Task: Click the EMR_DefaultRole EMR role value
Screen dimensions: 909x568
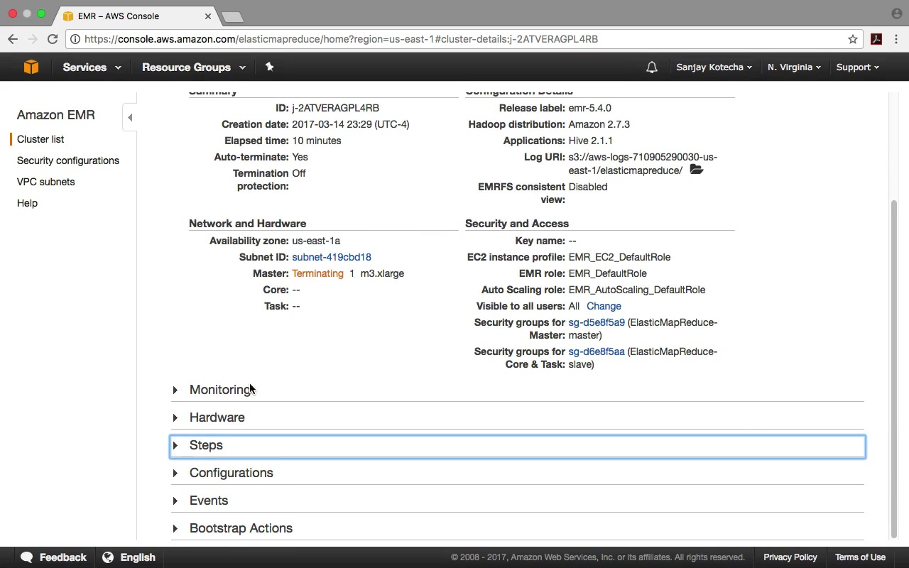Action: pos(608,273)
